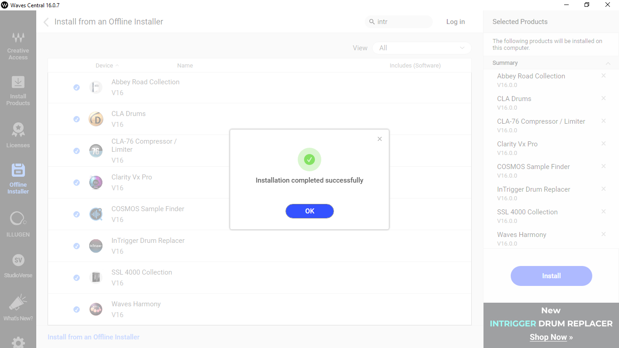Close the installation completed dialog

(x=380, y=139)
